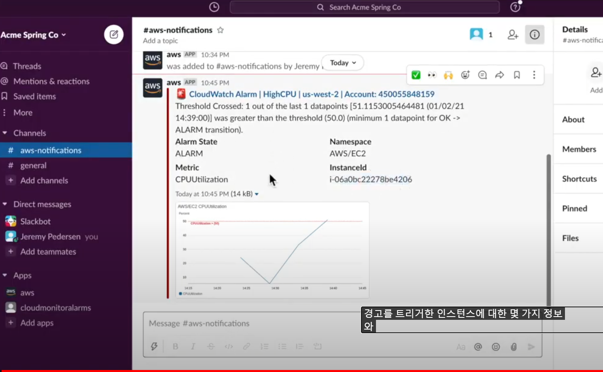Open the add reaction emoji picker
Screen dimensions: 603x372
click(x=465, y=75)
